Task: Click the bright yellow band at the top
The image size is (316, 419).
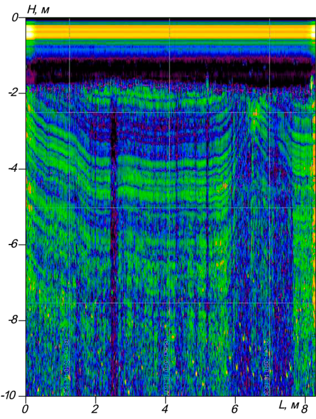Action: pos(171,32)
